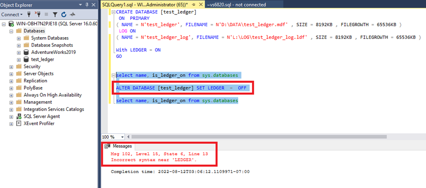The width and height of the screenshot is (426, 188).
Task: Select the System Databases folder
Action: pyautogui.click(x=50, y=38)
